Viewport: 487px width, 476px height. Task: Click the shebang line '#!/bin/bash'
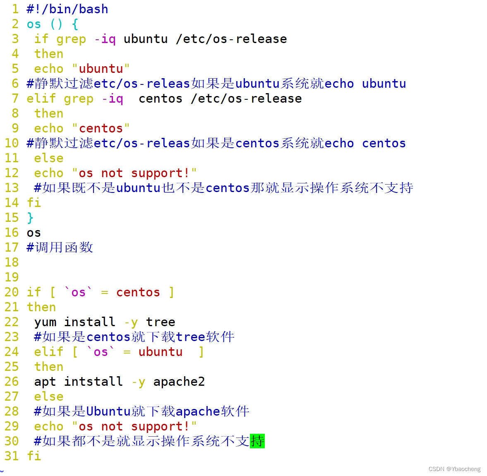67,10
